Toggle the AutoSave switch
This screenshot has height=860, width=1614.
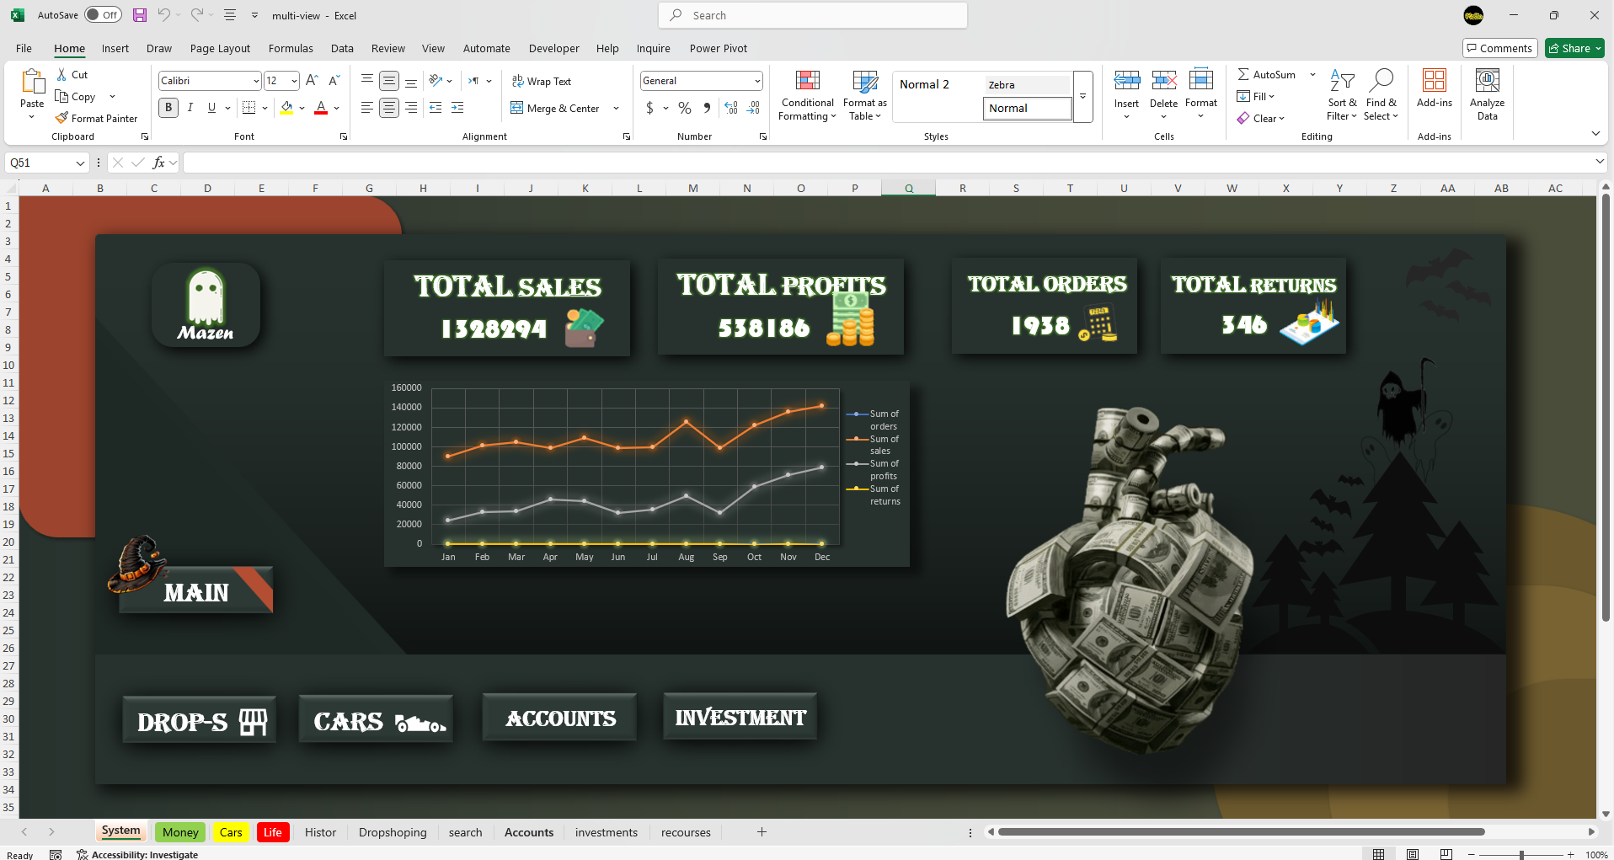pos(103,15)
